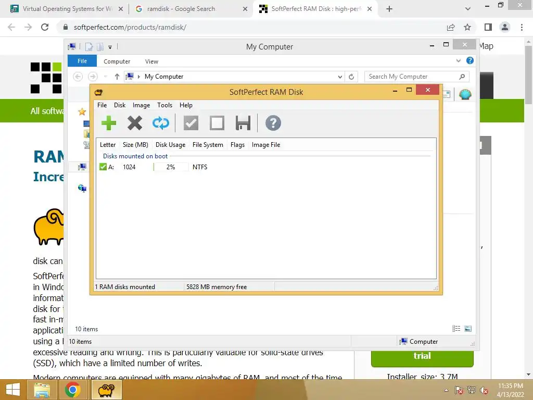
Task: Click the 2% disk usage bar
Action: (x=171, y=167)
